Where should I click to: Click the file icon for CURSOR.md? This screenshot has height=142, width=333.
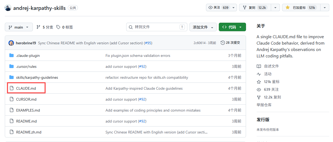pos(11,99)
